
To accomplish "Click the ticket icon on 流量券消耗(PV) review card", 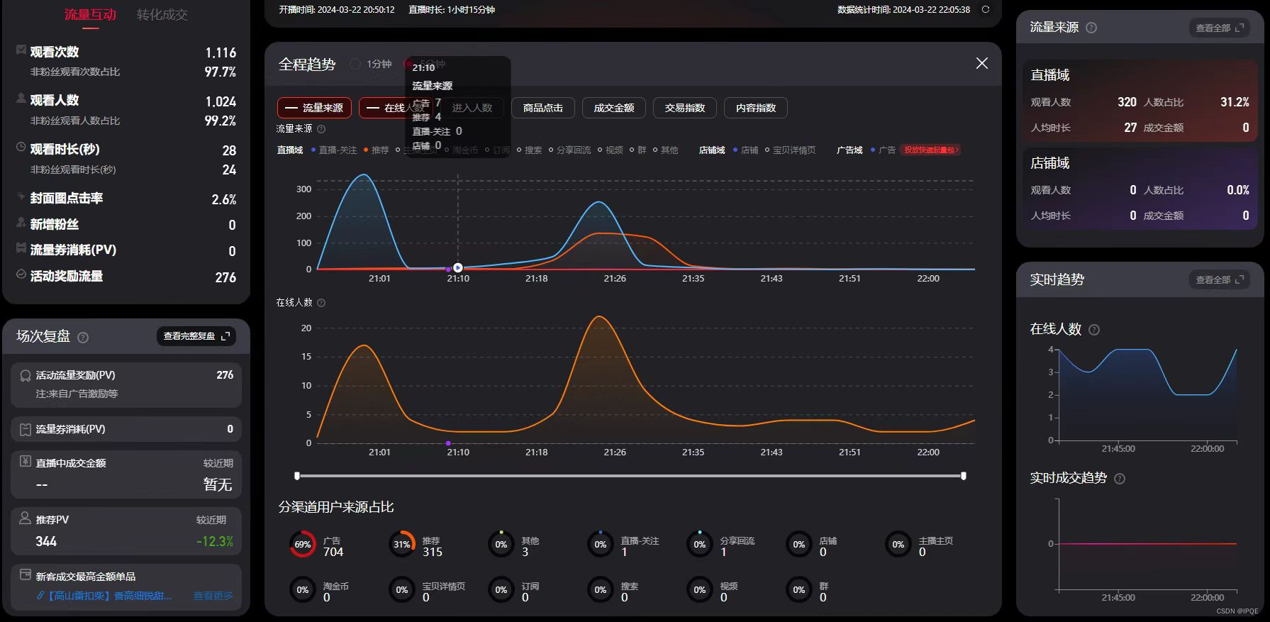I will tap(26, 429).
